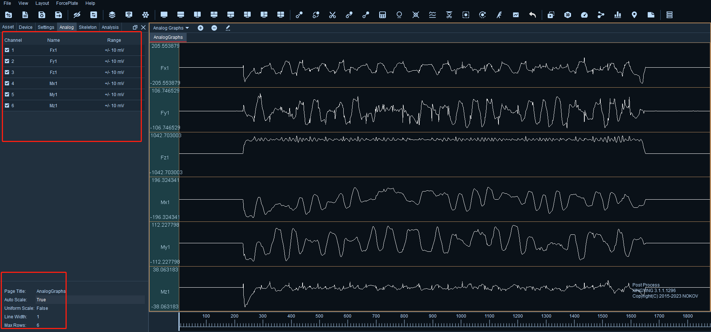Switch to the Asset tab
Viewport: 711px width, 332px height.
click(x=8, y=27)
